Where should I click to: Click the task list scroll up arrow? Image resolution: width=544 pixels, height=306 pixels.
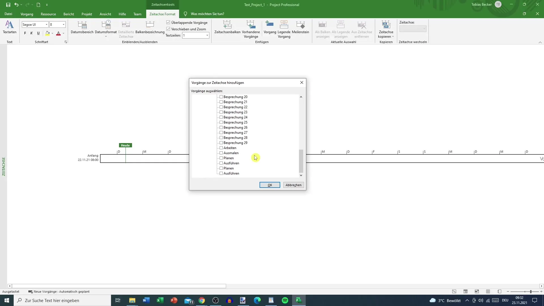(x=301, y=97)
